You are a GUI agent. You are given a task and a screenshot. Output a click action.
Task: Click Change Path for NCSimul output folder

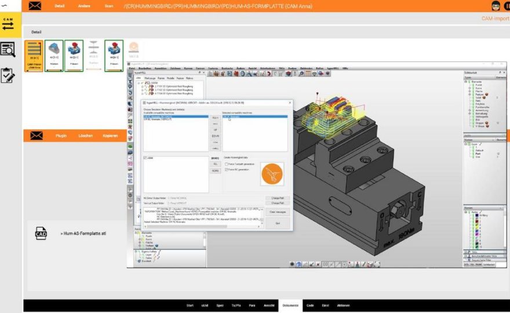278,198
